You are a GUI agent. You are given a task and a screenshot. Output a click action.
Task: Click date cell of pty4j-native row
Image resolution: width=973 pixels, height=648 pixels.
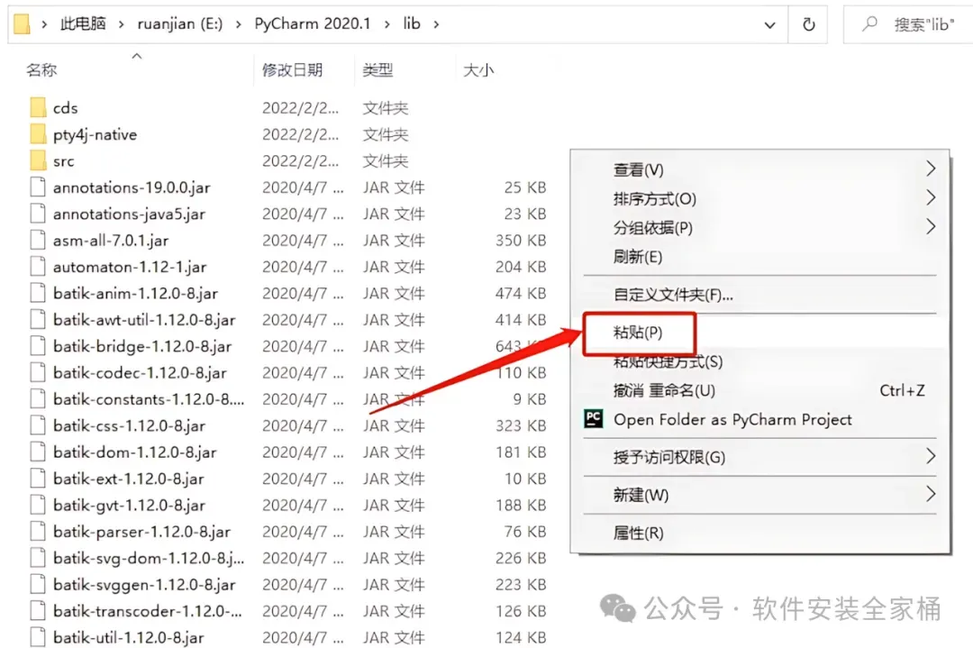[300, 134]
